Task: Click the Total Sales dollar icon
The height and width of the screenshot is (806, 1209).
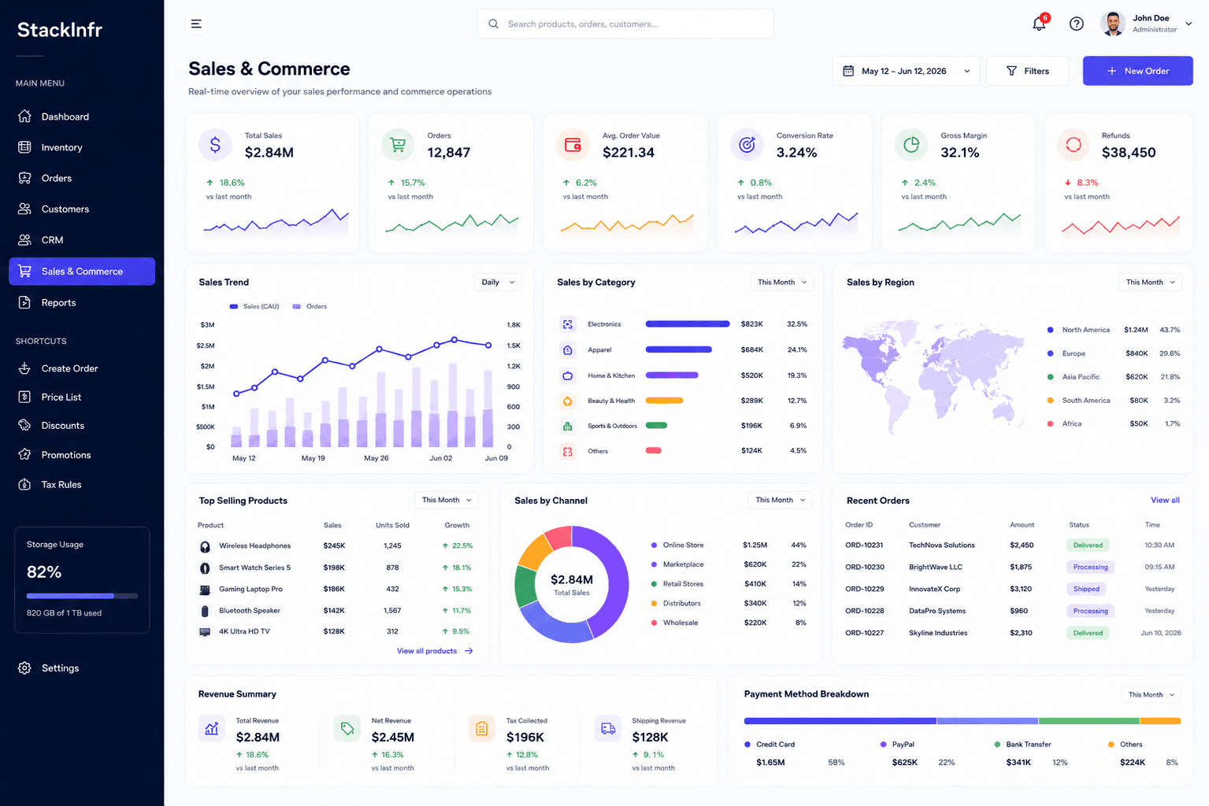Action: click(x=215, y=145)
